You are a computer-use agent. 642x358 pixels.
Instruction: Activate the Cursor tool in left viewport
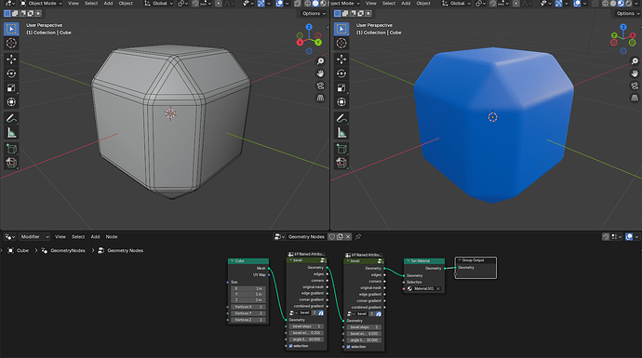point(11,43)
